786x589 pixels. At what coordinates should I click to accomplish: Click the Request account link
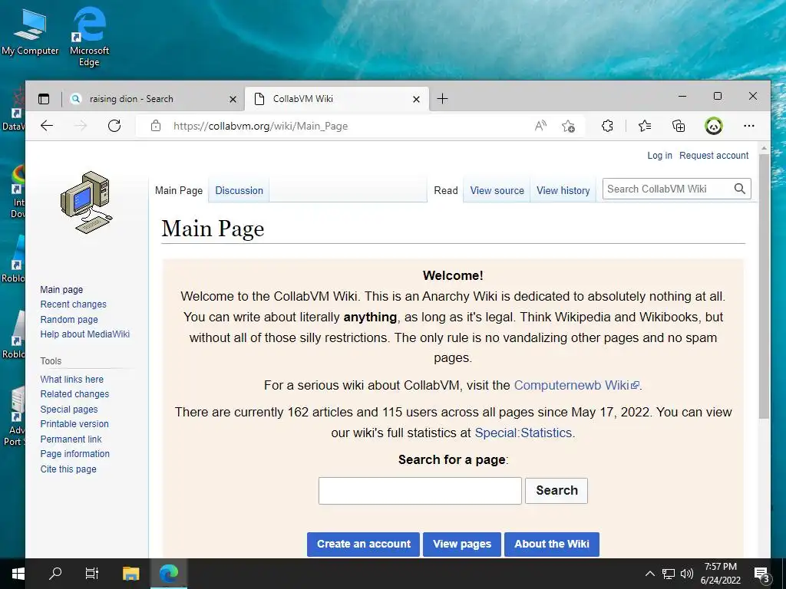714,156
